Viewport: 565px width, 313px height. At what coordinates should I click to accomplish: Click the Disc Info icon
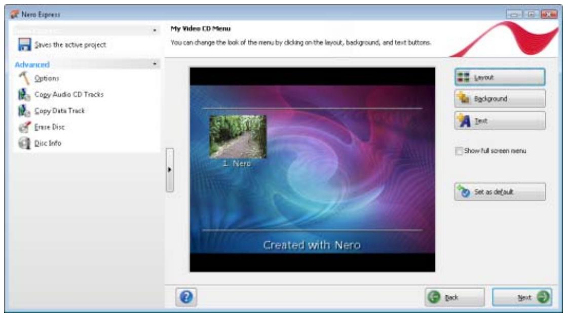click(24, 143)
